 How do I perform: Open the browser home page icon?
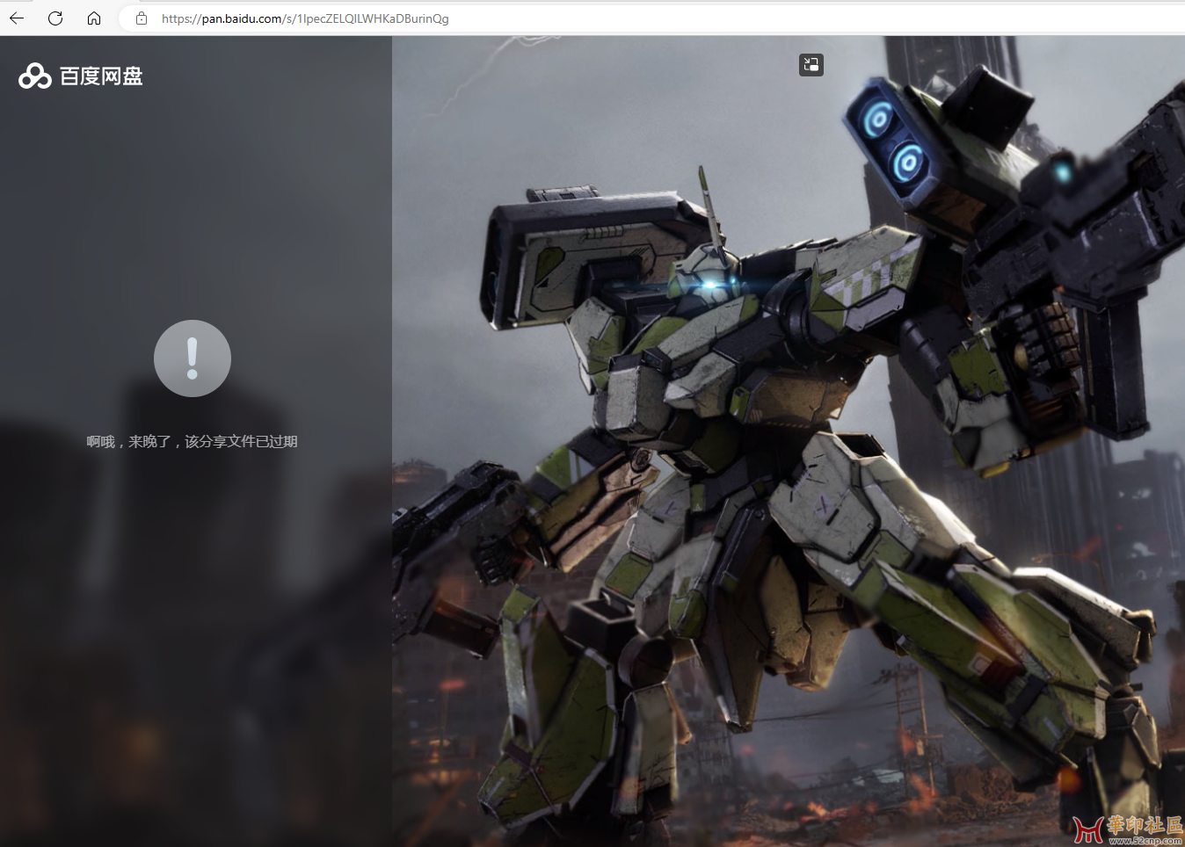[x=94, y=18]
